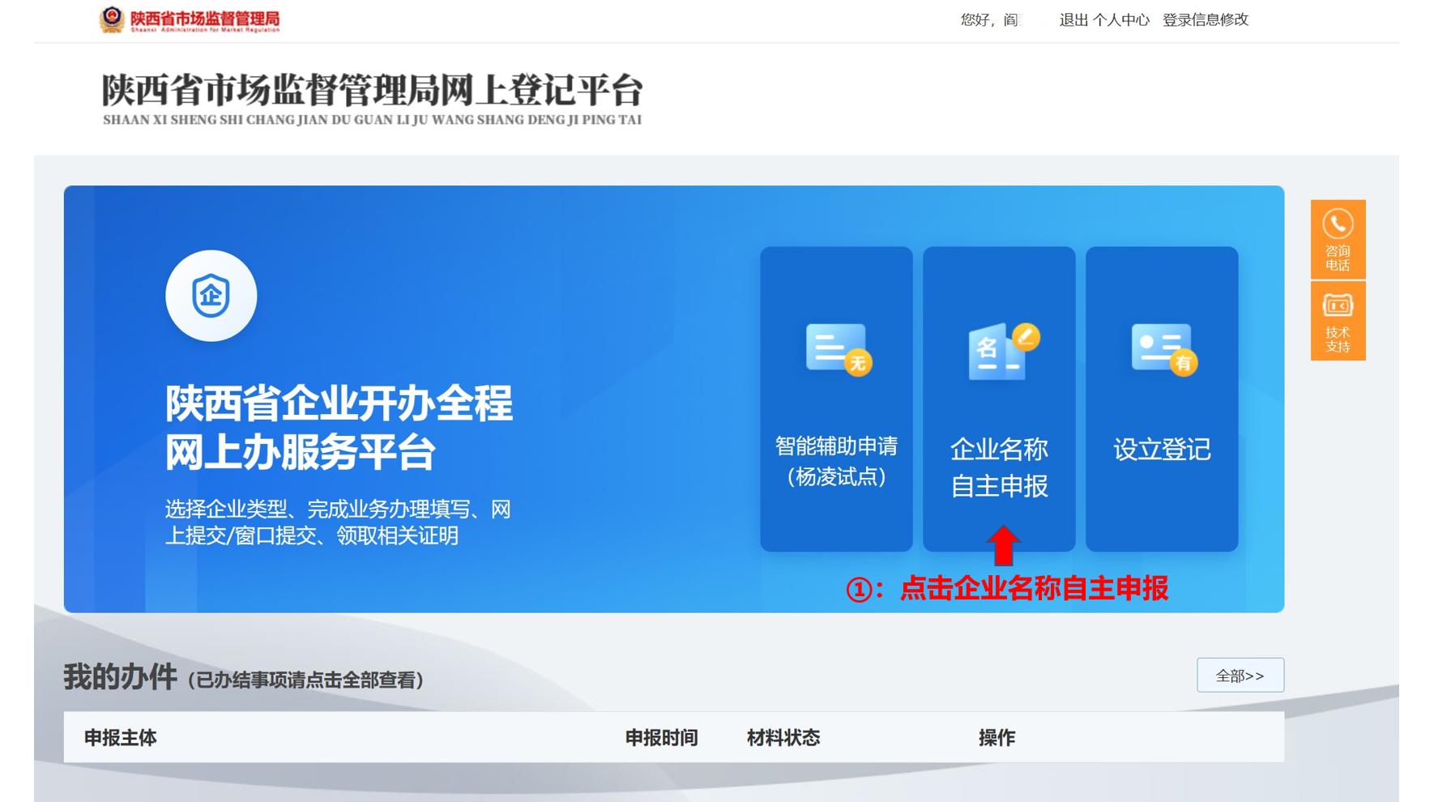1434x802 pixels.
Task: Open the 全部>> link to view all items
Action: 1241,674
